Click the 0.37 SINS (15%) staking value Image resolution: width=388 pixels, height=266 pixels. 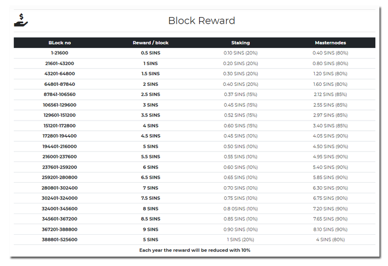click(x=240, y=94)
